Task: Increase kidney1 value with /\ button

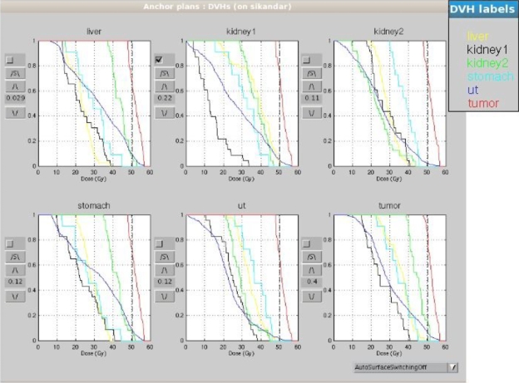Action: click(x=164, y=86)
